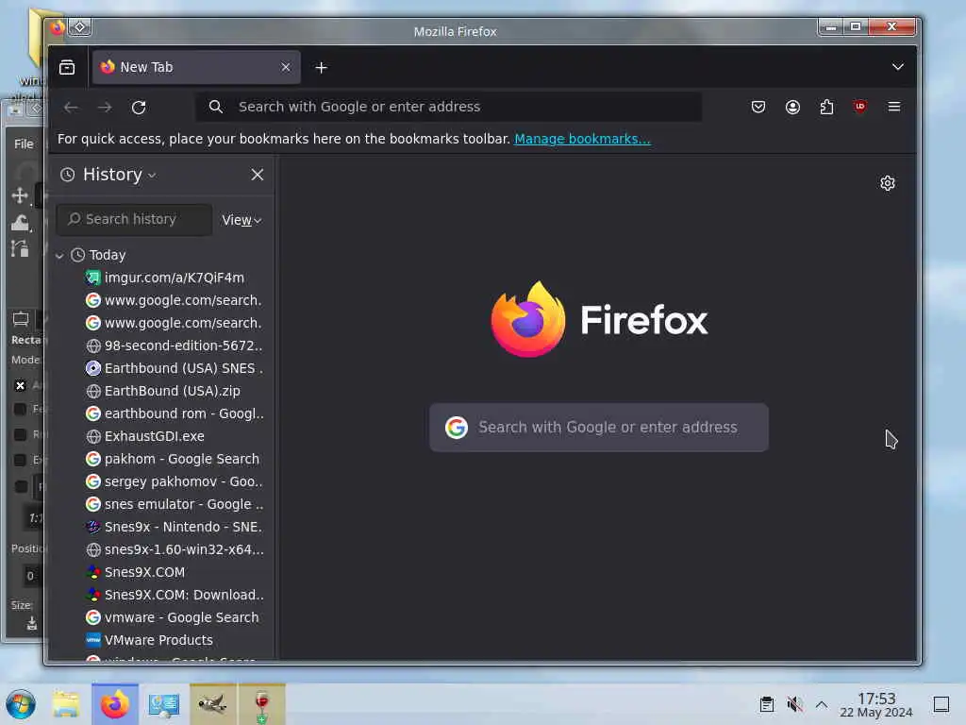Click the Search history field
966x725 pixels.
(x=134, y=219)
